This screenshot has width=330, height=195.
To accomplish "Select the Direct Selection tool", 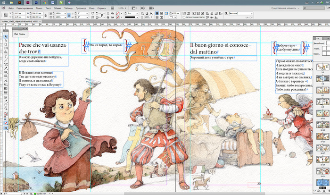I will tap(6, 42).
